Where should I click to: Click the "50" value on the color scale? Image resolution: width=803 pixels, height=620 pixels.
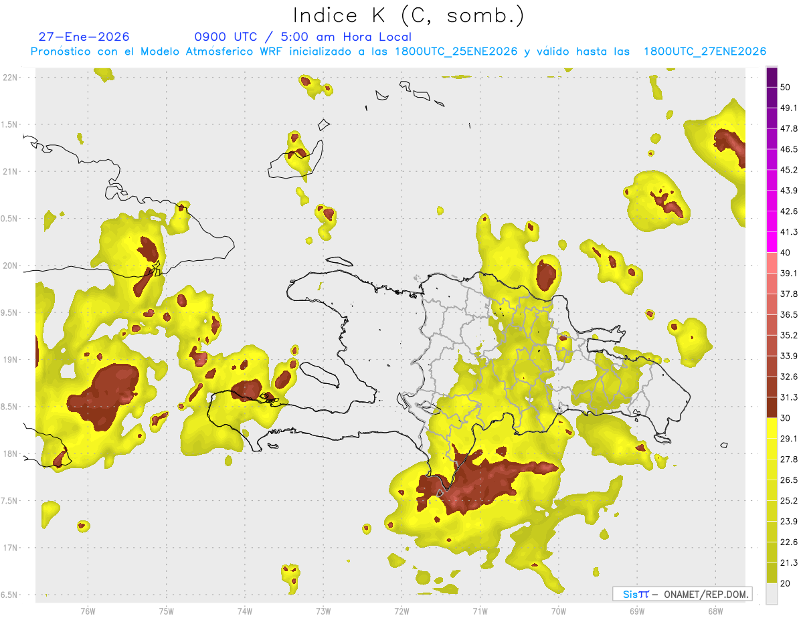tap(786, 87)
